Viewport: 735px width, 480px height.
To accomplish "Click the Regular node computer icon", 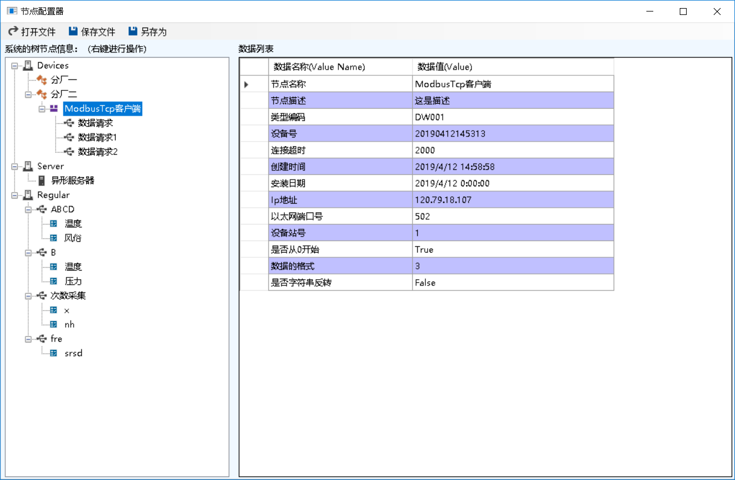I will [28, 195].
